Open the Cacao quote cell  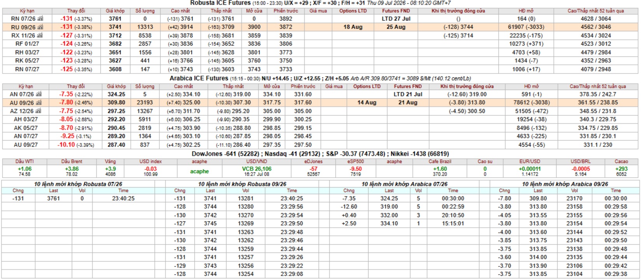[x=621, y=171]
